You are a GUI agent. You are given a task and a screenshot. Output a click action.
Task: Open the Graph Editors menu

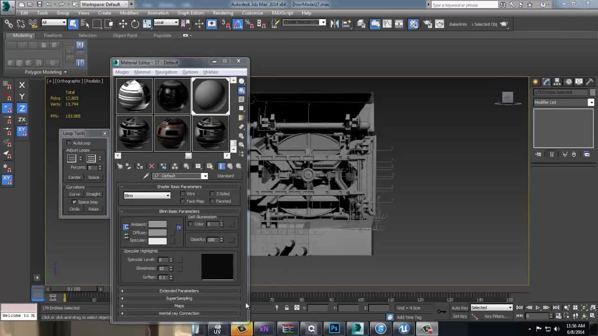pos(191,13)
